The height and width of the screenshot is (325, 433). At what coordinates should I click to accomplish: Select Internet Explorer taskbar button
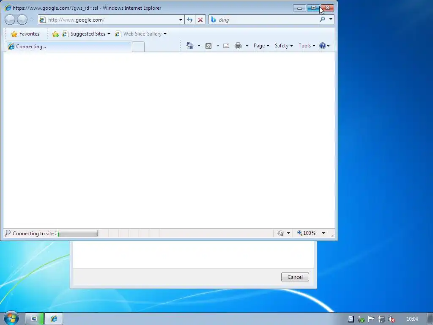point(54,319)
